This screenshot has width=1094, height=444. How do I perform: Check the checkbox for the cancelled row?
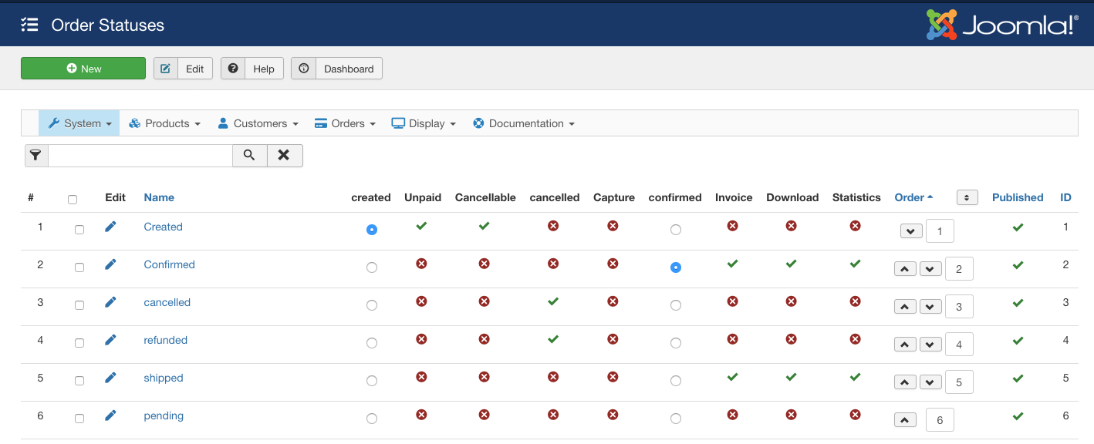click(79, 305)
